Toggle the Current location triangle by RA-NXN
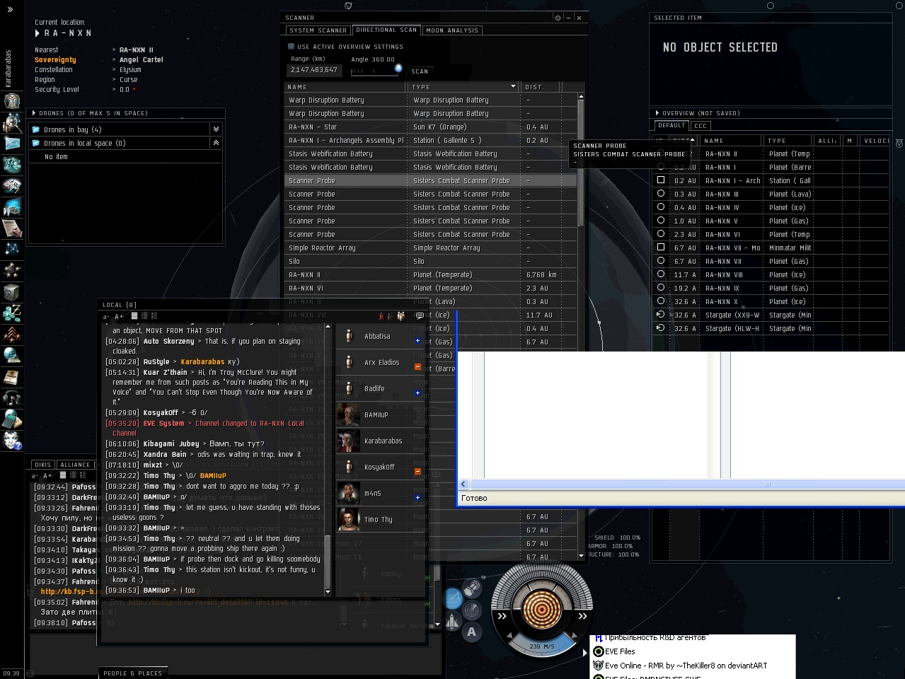The height and width of the screenshot is (679, 905). 38,33
